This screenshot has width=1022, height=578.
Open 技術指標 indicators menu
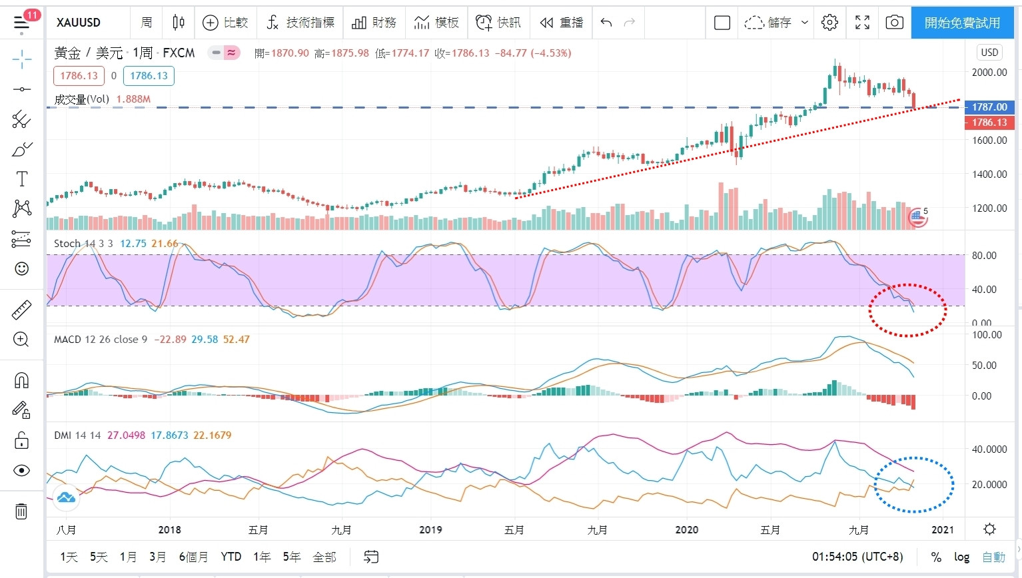[300, 23]
